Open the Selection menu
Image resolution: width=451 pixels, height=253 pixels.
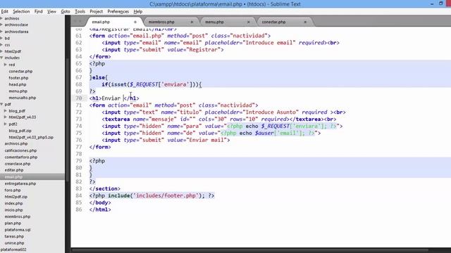[21, 11]
